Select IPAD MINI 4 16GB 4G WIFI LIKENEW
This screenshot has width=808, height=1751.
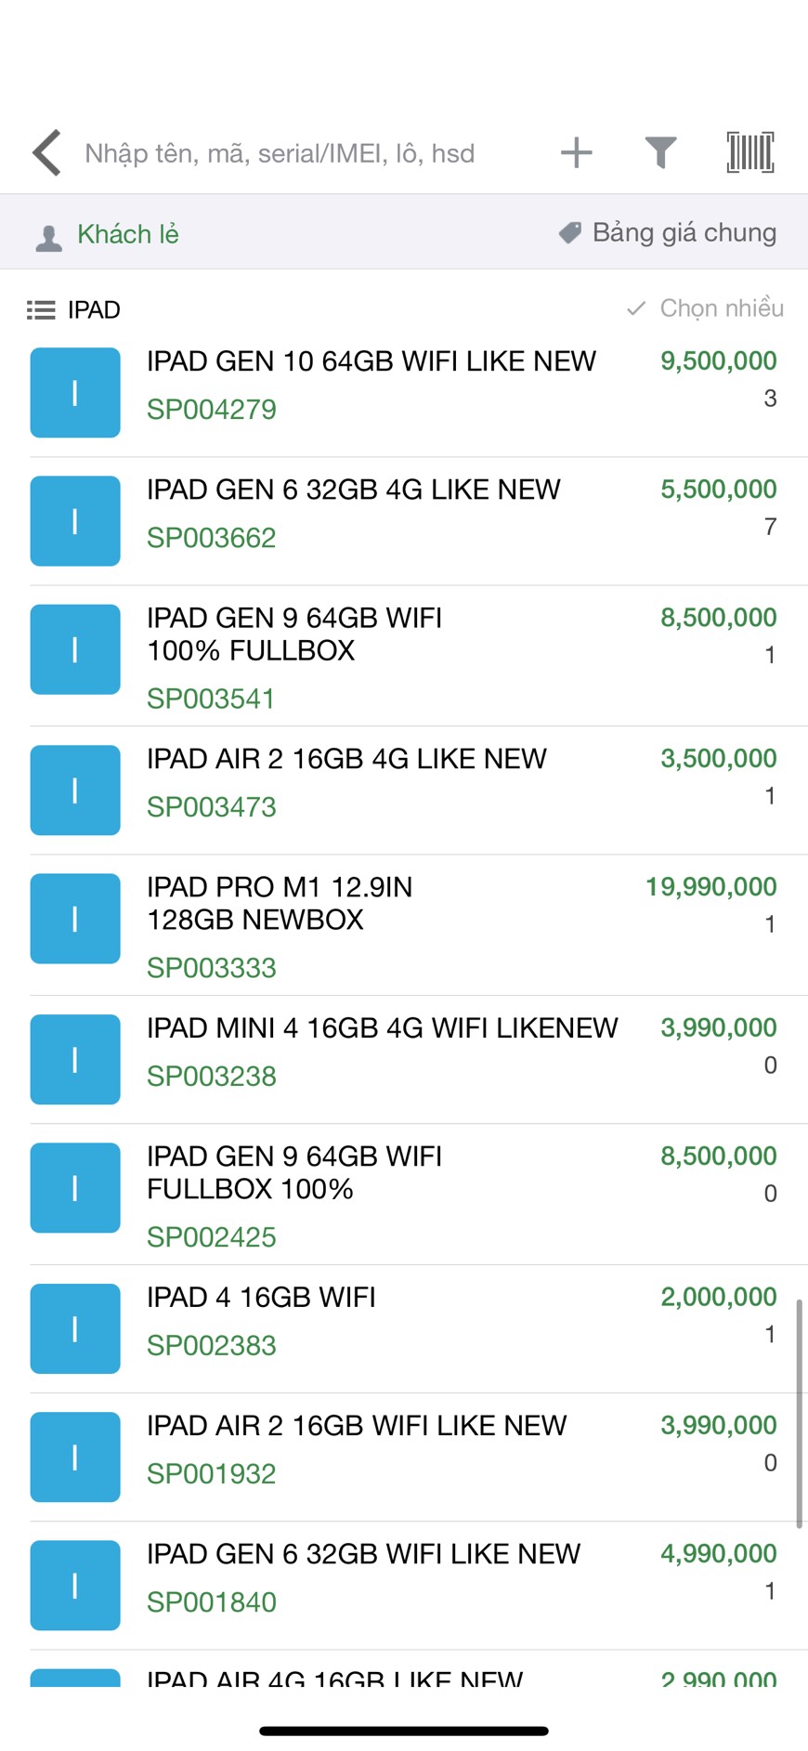click(383, 1027)
